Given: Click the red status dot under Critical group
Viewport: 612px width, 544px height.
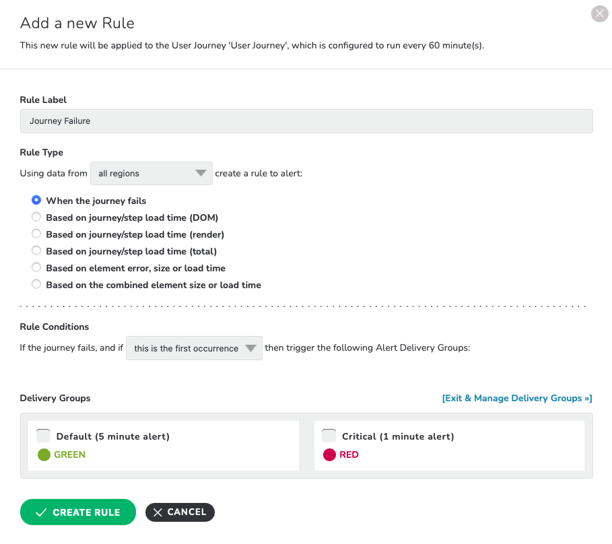Looking at the screenshot, I should (x=329, y=454).
